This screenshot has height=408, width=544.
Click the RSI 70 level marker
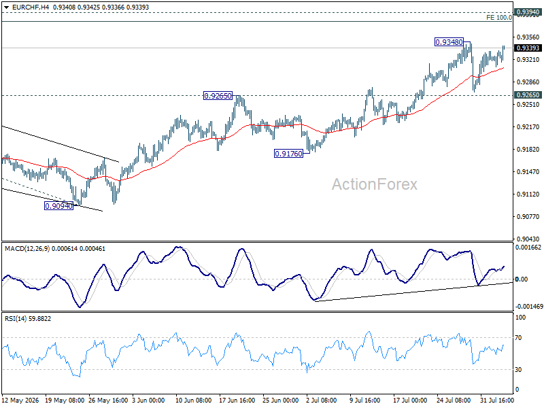point(519,337)
